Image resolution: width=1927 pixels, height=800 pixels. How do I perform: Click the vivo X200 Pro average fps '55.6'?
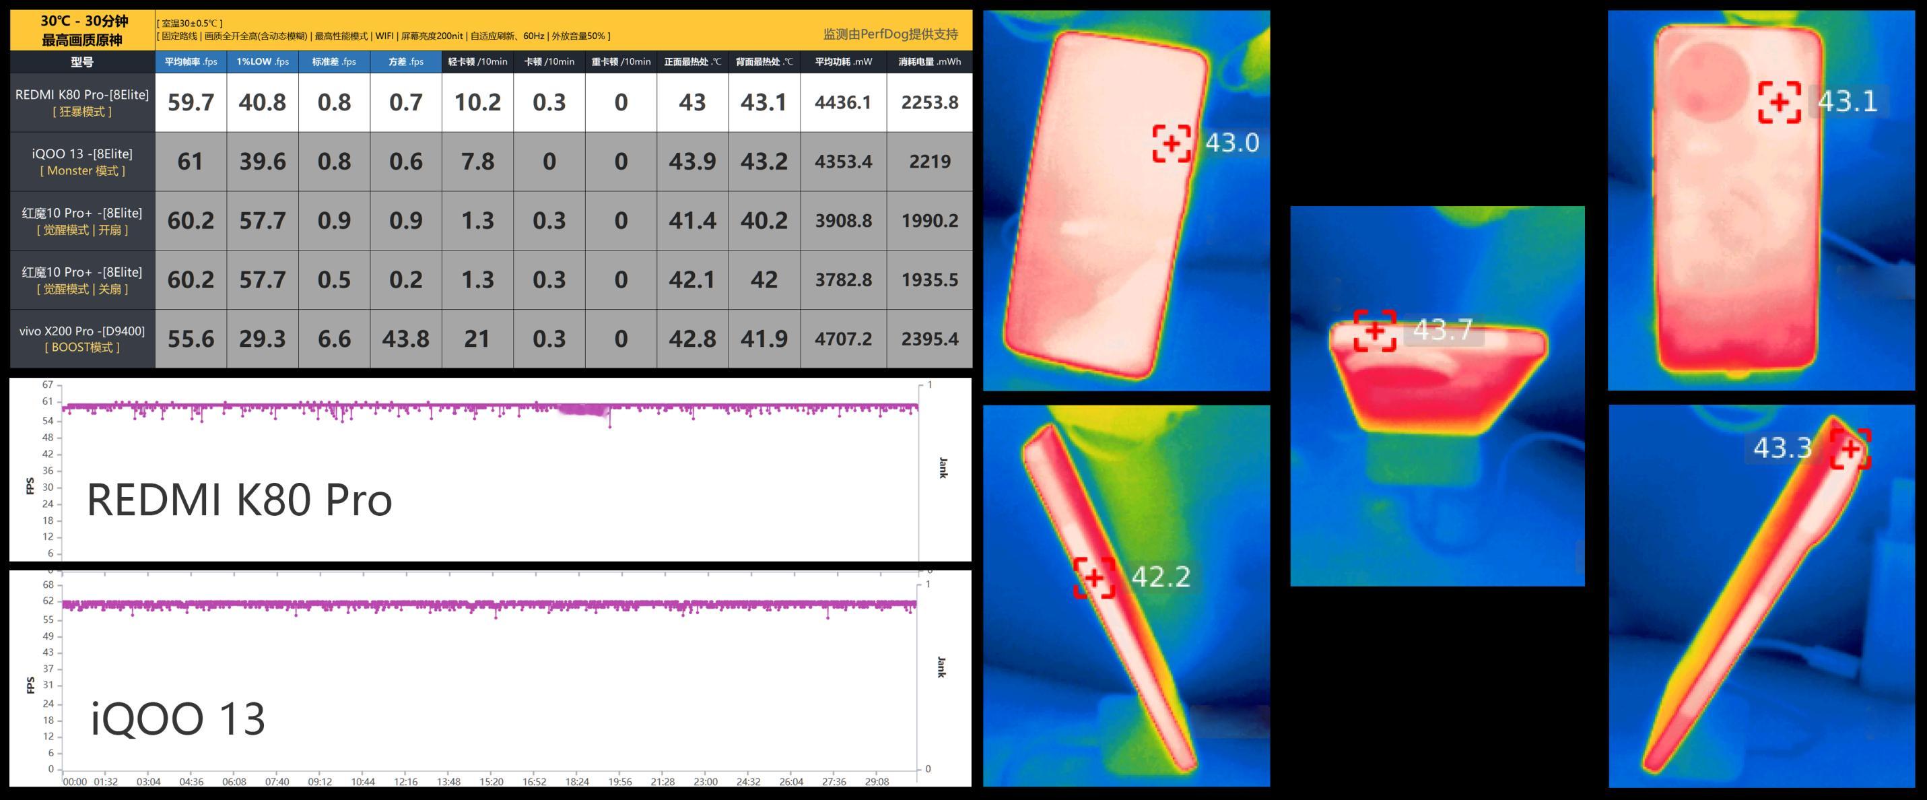(191, 339)
